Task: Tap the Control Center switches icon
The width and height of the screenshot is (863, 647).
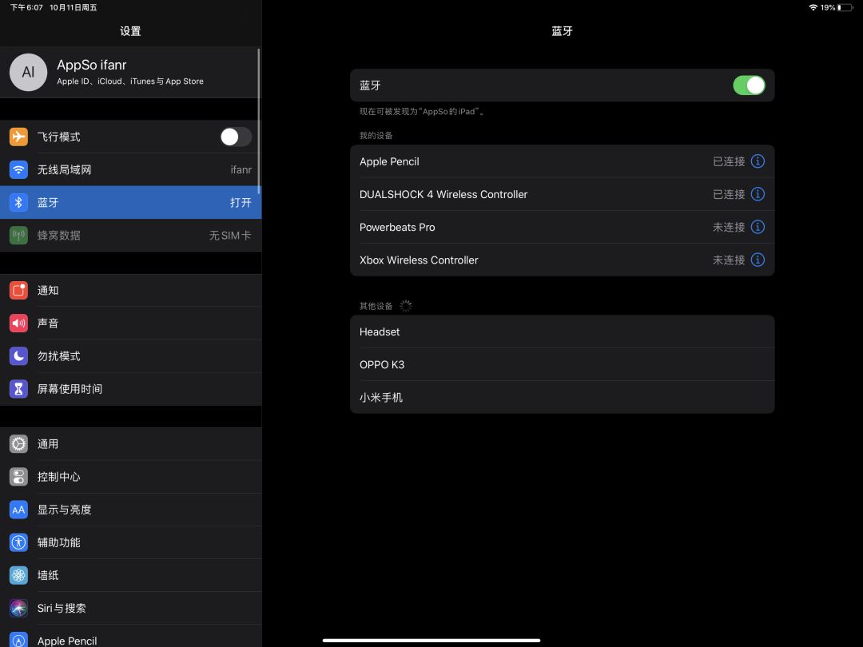Action: 18,476
